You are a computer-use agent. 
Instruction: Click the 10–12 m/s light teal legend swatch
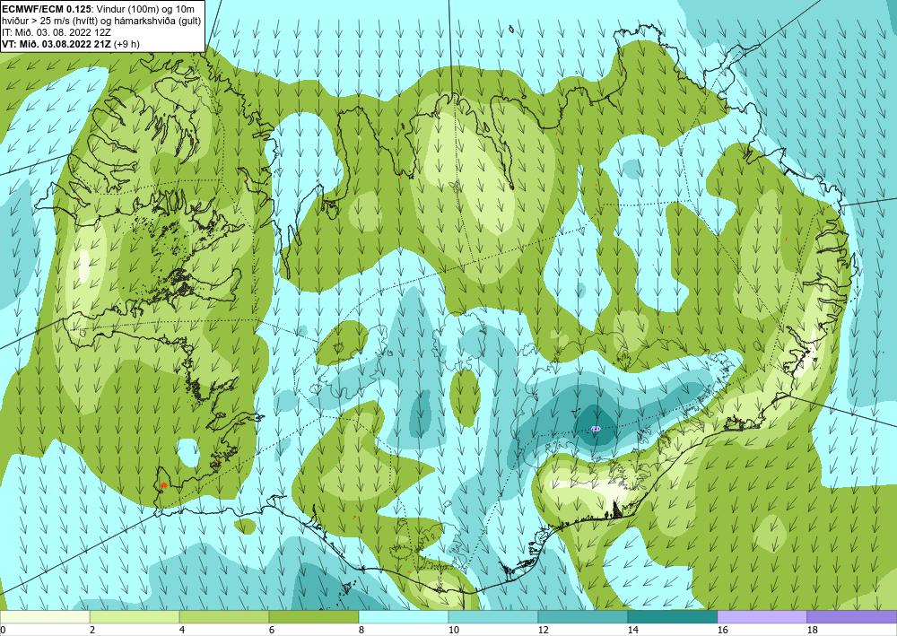click(493, 617)
